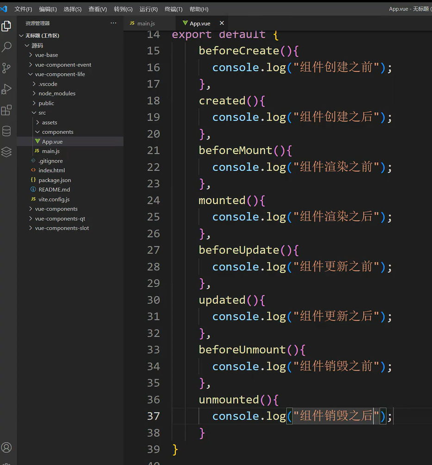Click the more actions button in Explorer
The height and width of the screenshot is (465, 432).
(113, 23)
